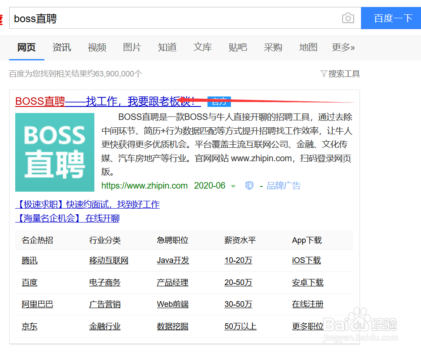Open the 数据挖掘 job link
421x352 pixels.
173,326
